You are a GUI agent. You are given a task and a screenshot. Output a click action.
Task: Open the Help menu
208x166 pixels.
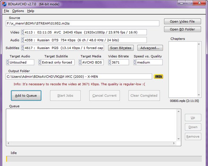pos(31,11)
